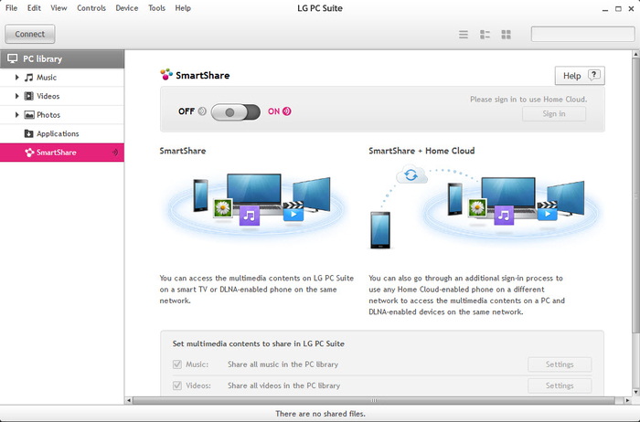The image size is (640, 422).
Task: Click the sharing signal icon on SmartShare row
Action: pos(115,153)
